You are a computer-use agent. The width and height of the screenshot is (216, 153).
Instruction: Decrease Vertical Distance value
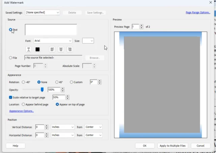tap(47, 128)
